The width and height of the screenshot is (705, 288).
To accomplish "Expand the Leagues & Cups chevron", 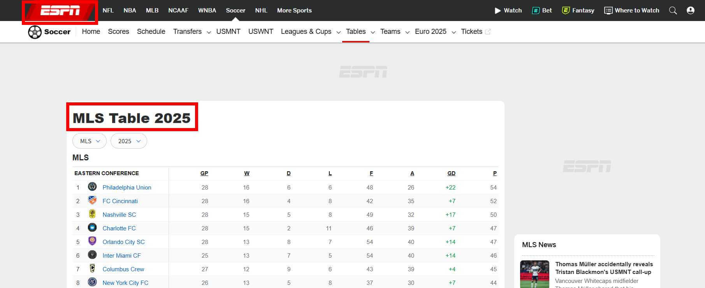I will (x=338, y=32).
